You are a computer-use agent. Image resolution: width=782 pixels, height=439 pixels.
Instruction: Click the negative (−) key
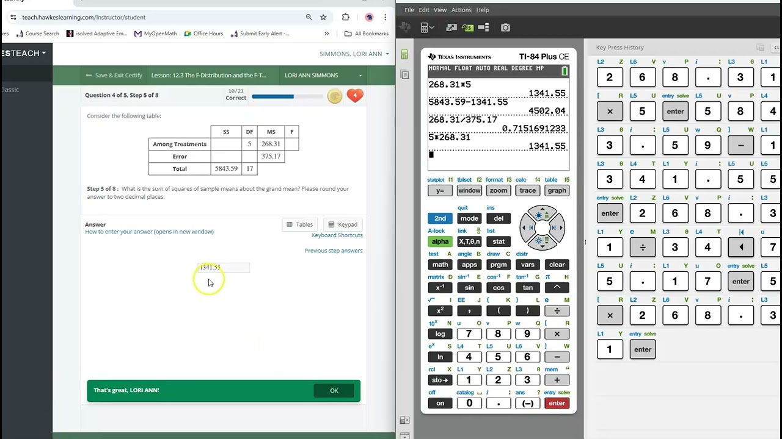(x=528, y=403)
